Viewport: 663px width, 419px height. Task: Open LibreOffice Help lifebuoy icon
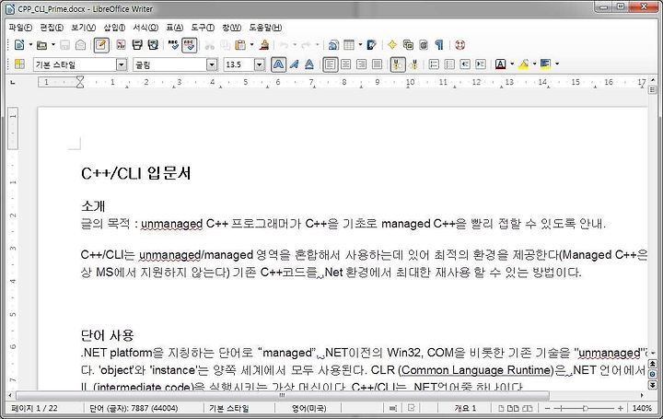coord(460,45)
